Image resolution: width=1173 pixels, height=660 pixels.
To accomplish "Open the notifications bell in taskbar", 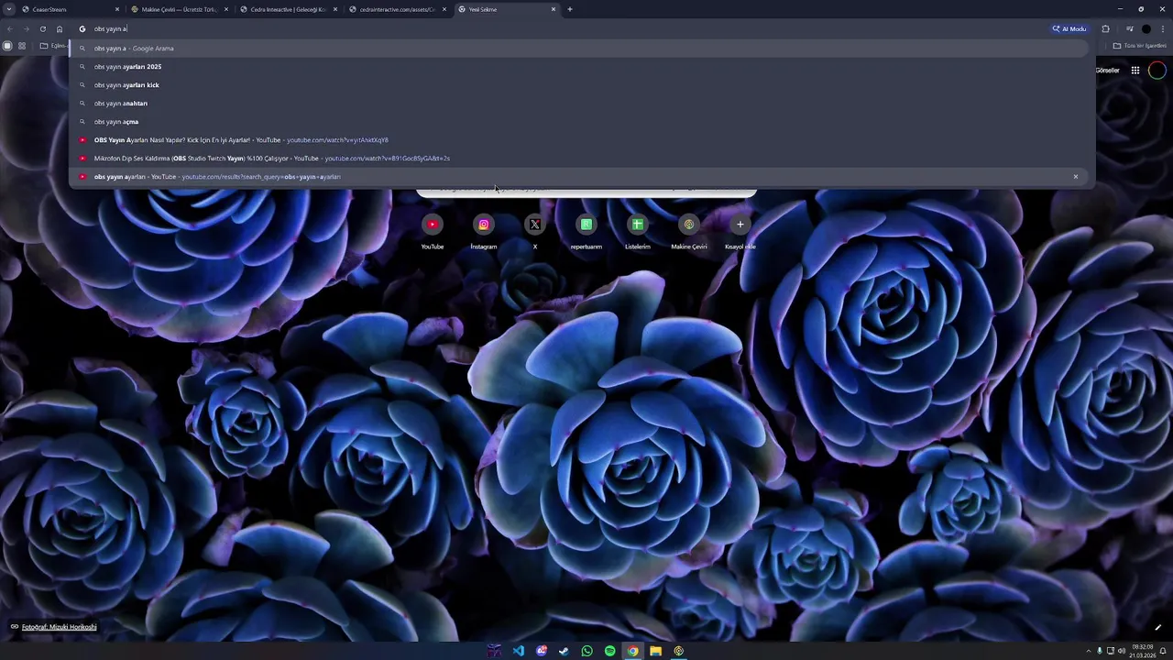I will (1164, 651).
